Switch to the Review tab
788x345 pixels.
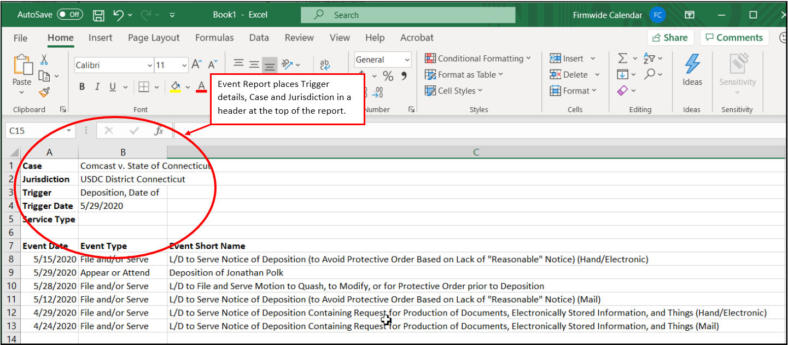[x=299, y=38]
